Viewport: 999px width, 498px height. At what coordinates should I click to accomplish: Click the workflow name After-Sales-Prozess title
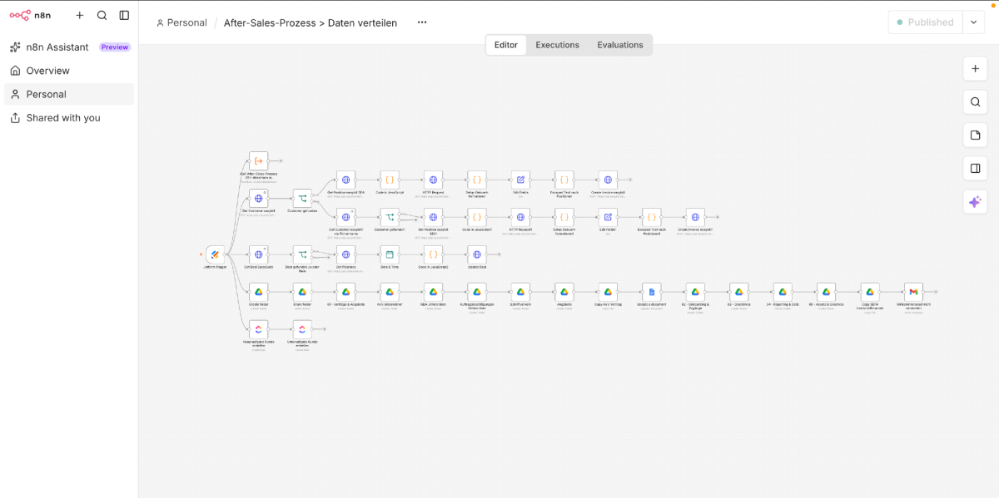pos(311,22)
